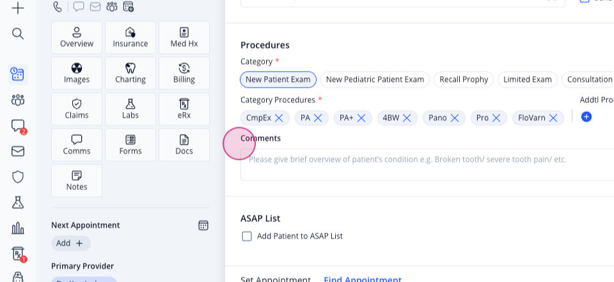This screenshot has height=282, width=614.
Task: Open chat messages with 2 notifications
Action: click(18, 126)
